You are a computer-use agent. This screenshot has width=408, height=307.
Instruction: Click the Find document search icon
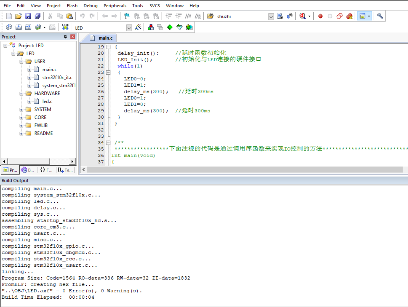pos(280,16)
